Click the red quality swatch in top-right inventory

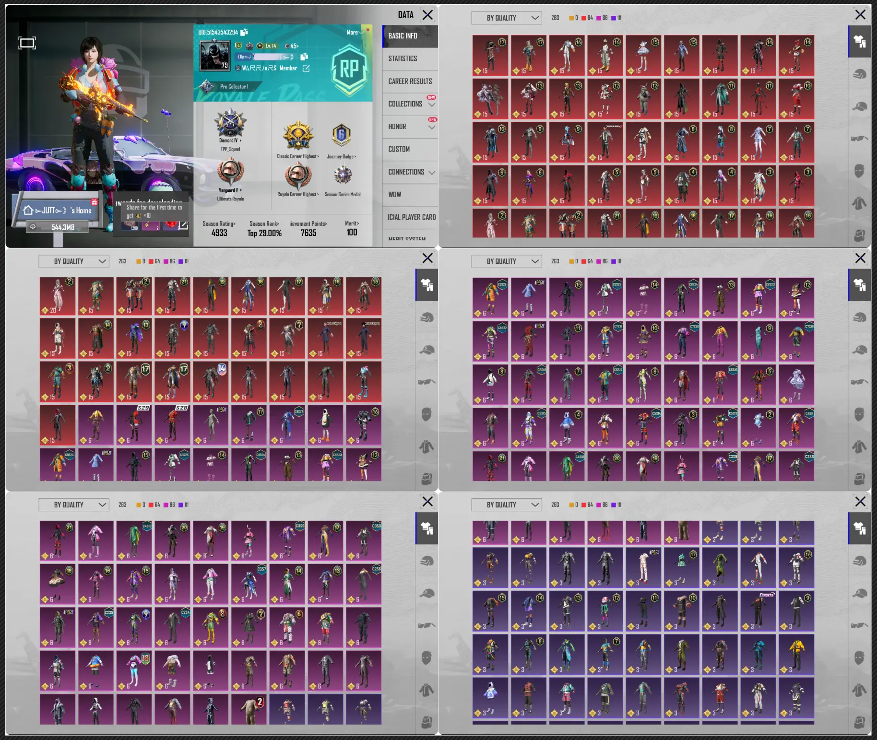(x=584, y=18)
